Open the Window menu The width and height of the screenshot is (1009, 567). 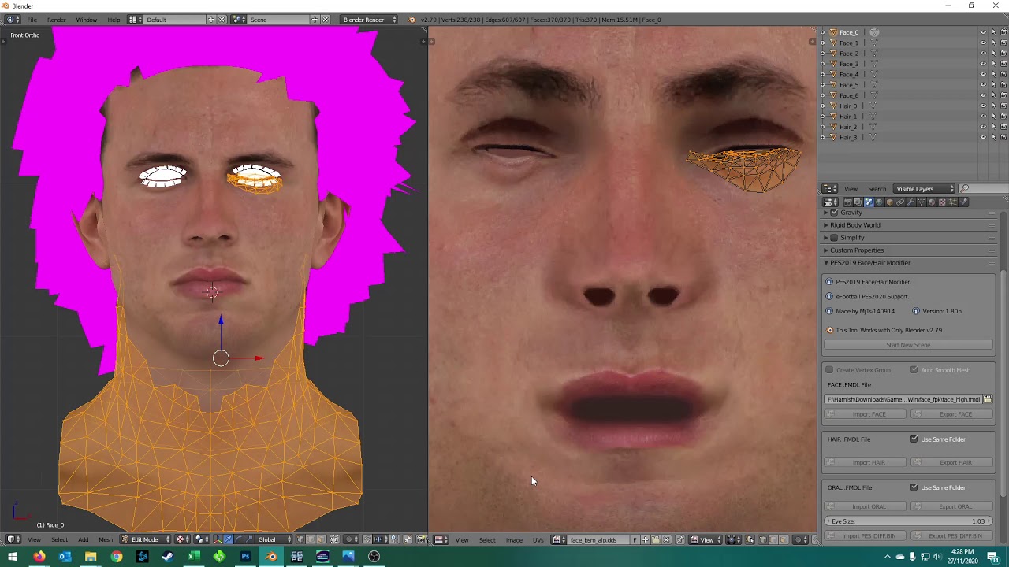pyautogui.click(x=86, y=20)
